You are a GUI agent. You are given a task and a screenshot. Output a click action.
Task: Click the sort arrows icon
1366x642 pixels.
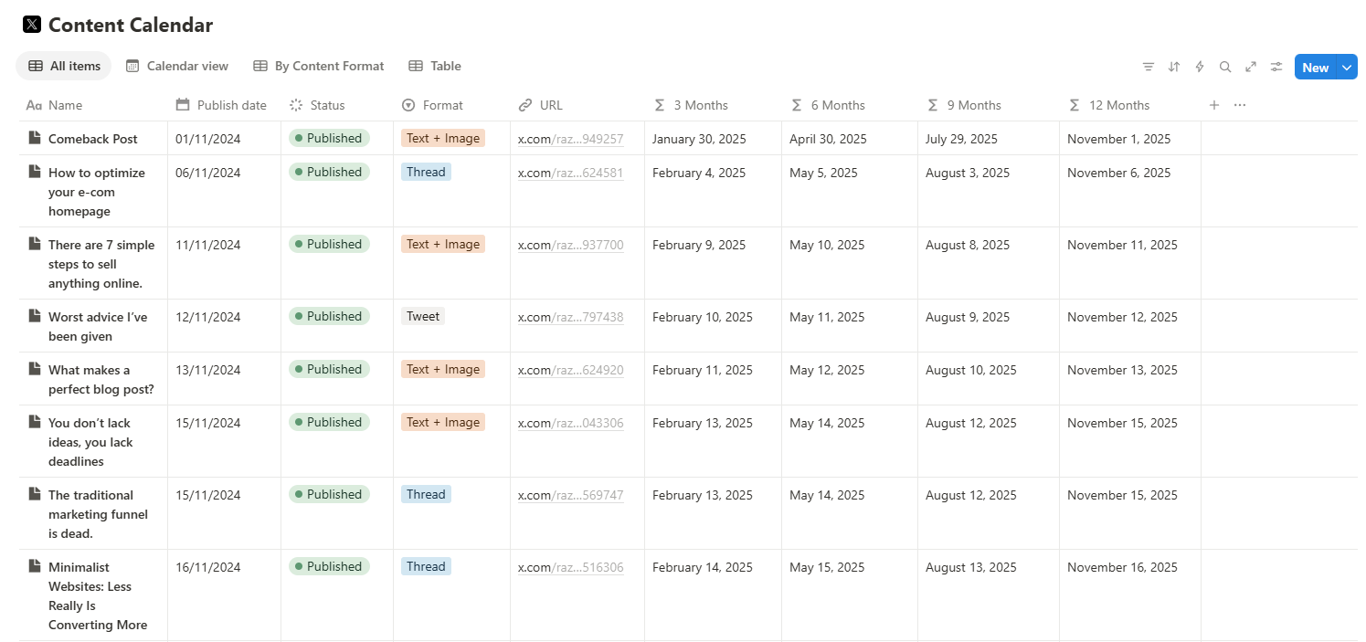click(1174, 67)
